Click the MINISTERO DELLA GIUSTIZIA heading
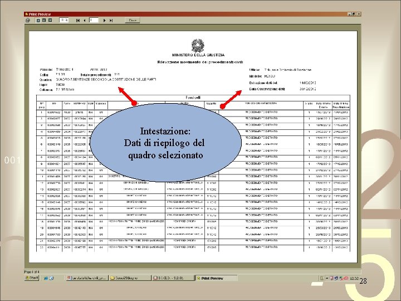 pyautogui.click(x=198, y=55)
